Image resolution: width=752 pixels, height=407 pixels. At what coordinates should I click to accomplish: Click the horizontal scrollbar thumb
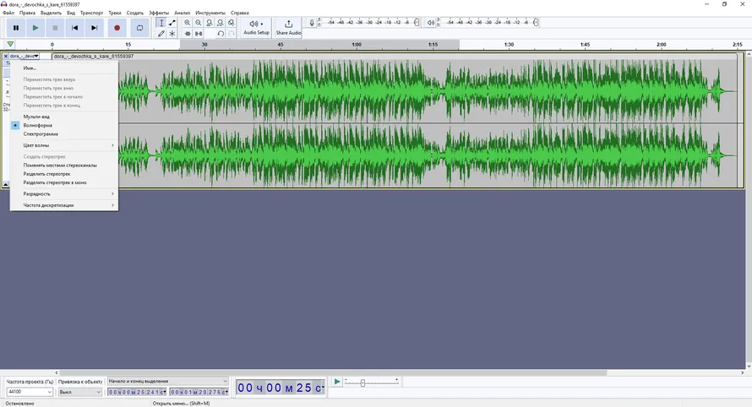[x=333, y=372]
